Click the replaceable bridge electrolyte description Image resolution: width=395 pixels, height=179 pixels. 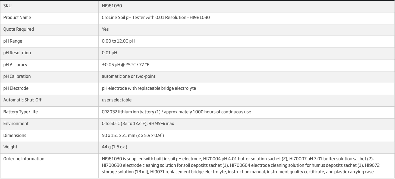click(149, 88)
